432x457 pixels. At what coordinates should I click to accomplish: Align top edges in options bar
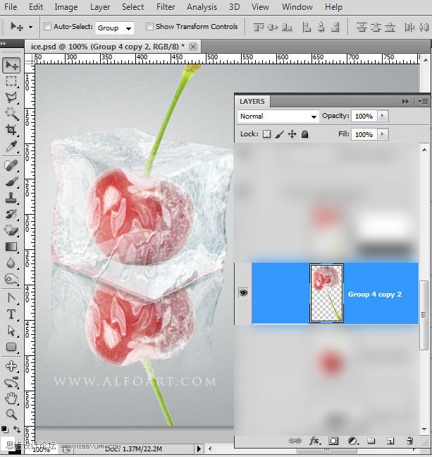[259, 28]
